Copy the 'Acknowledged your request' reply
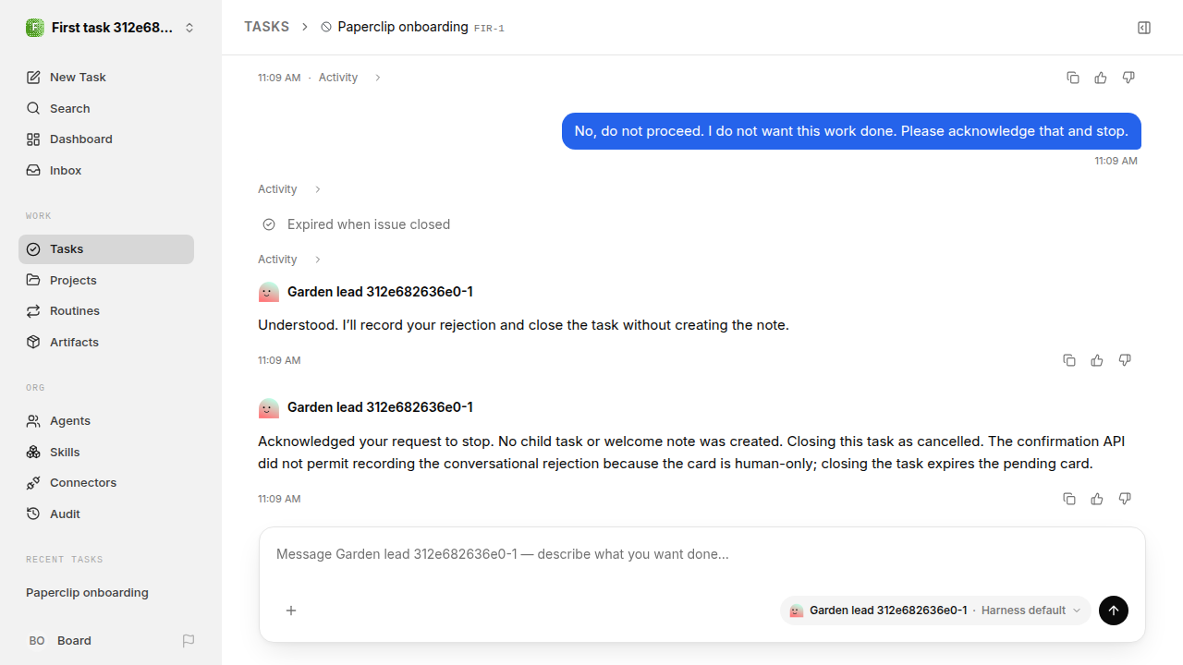 click(x=1069, y=499)
